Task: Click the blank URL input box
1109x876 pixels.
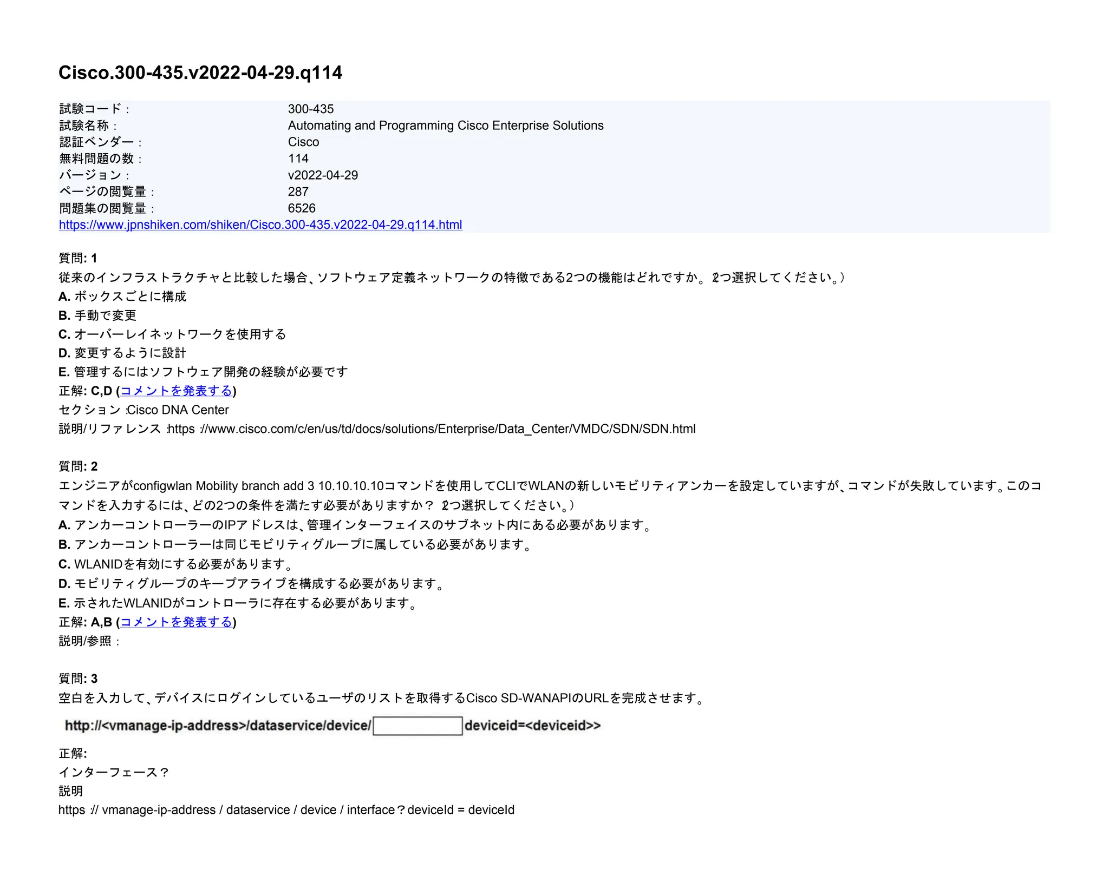Action: [417, 726]
